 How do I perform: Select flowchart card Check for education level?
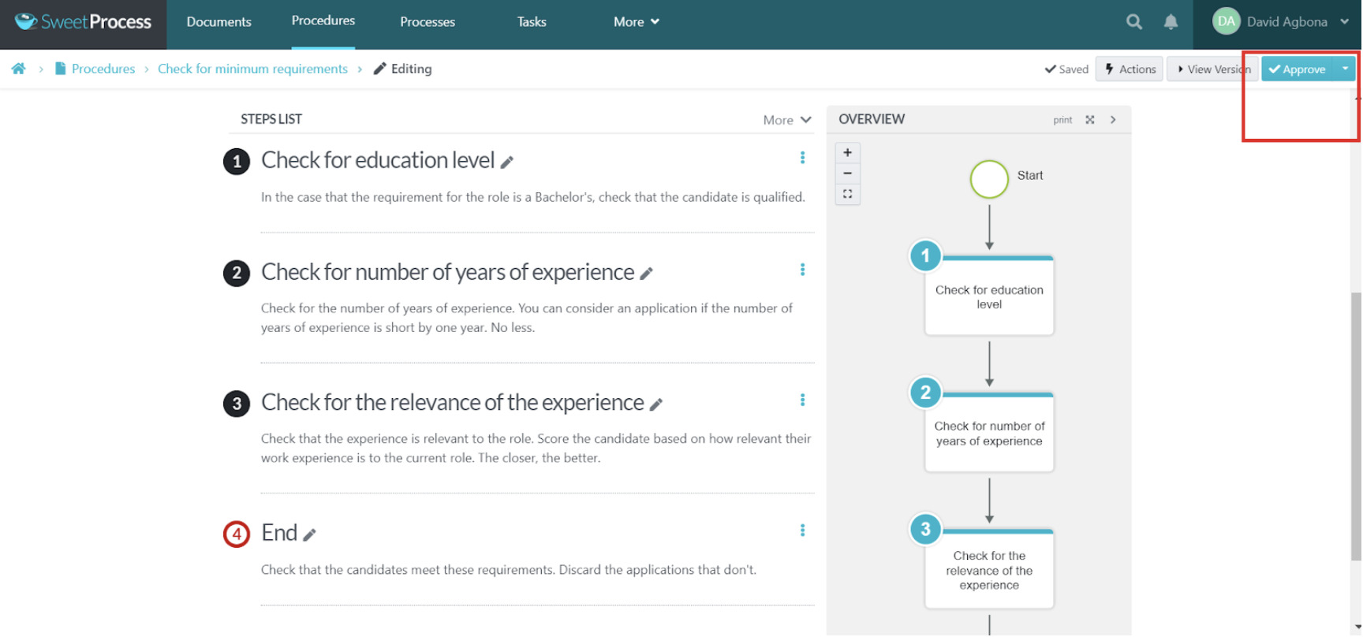(x=989, y=296)
